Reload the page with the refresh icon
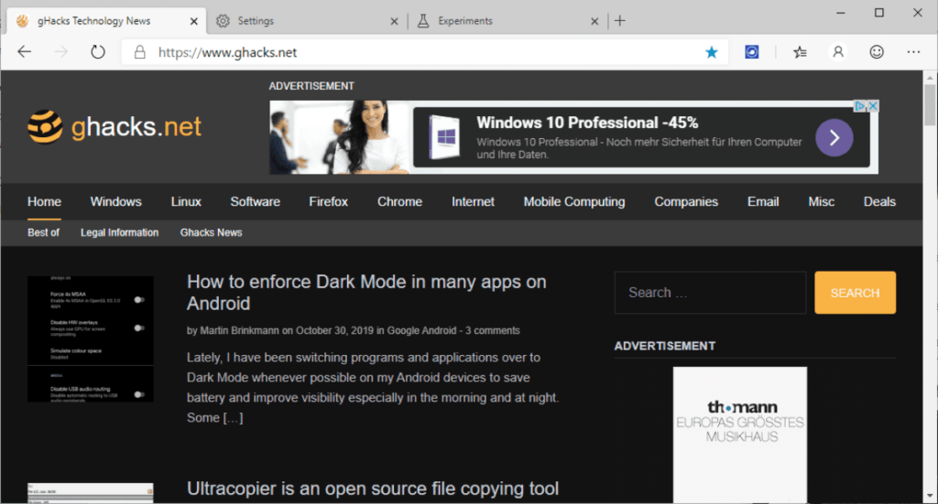 98,52
